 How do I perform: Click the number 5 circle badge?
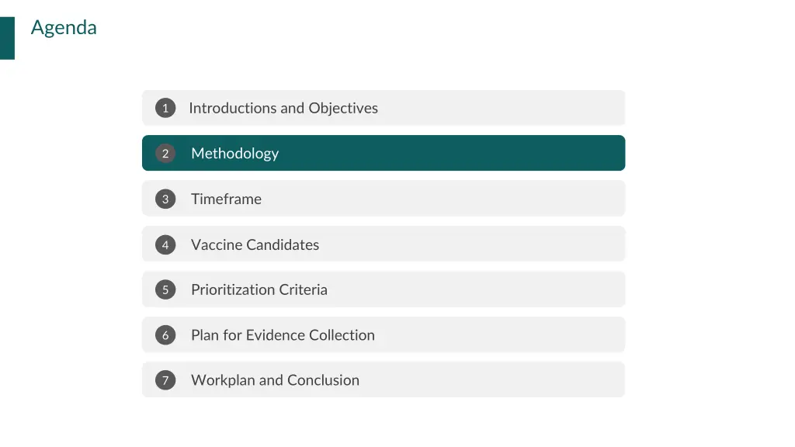point(165,289)
